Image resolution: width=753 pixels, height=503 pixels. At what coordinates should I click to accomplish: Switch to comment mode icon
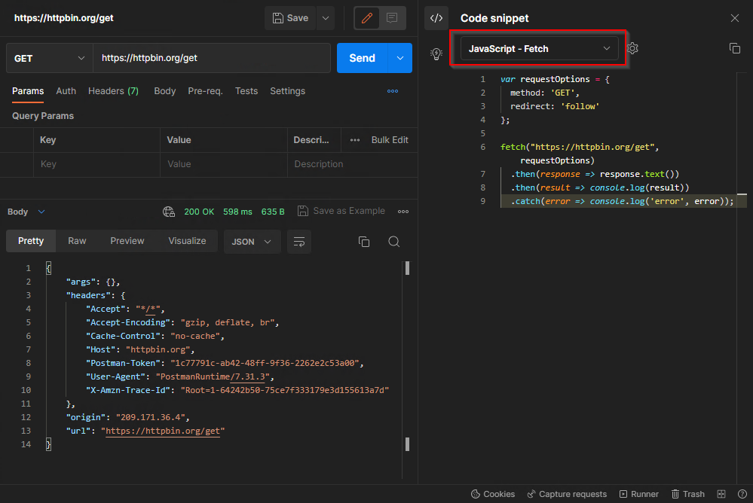point(392,18)
